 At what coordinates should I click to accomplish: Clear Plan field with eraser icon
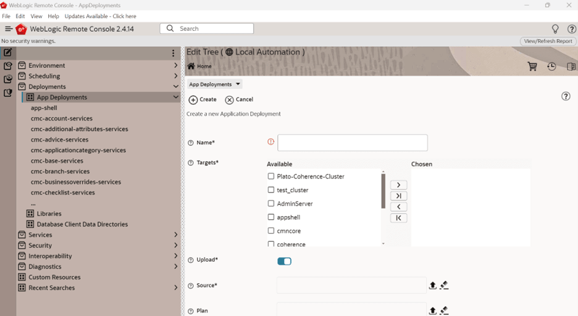(x=444, y=311)
